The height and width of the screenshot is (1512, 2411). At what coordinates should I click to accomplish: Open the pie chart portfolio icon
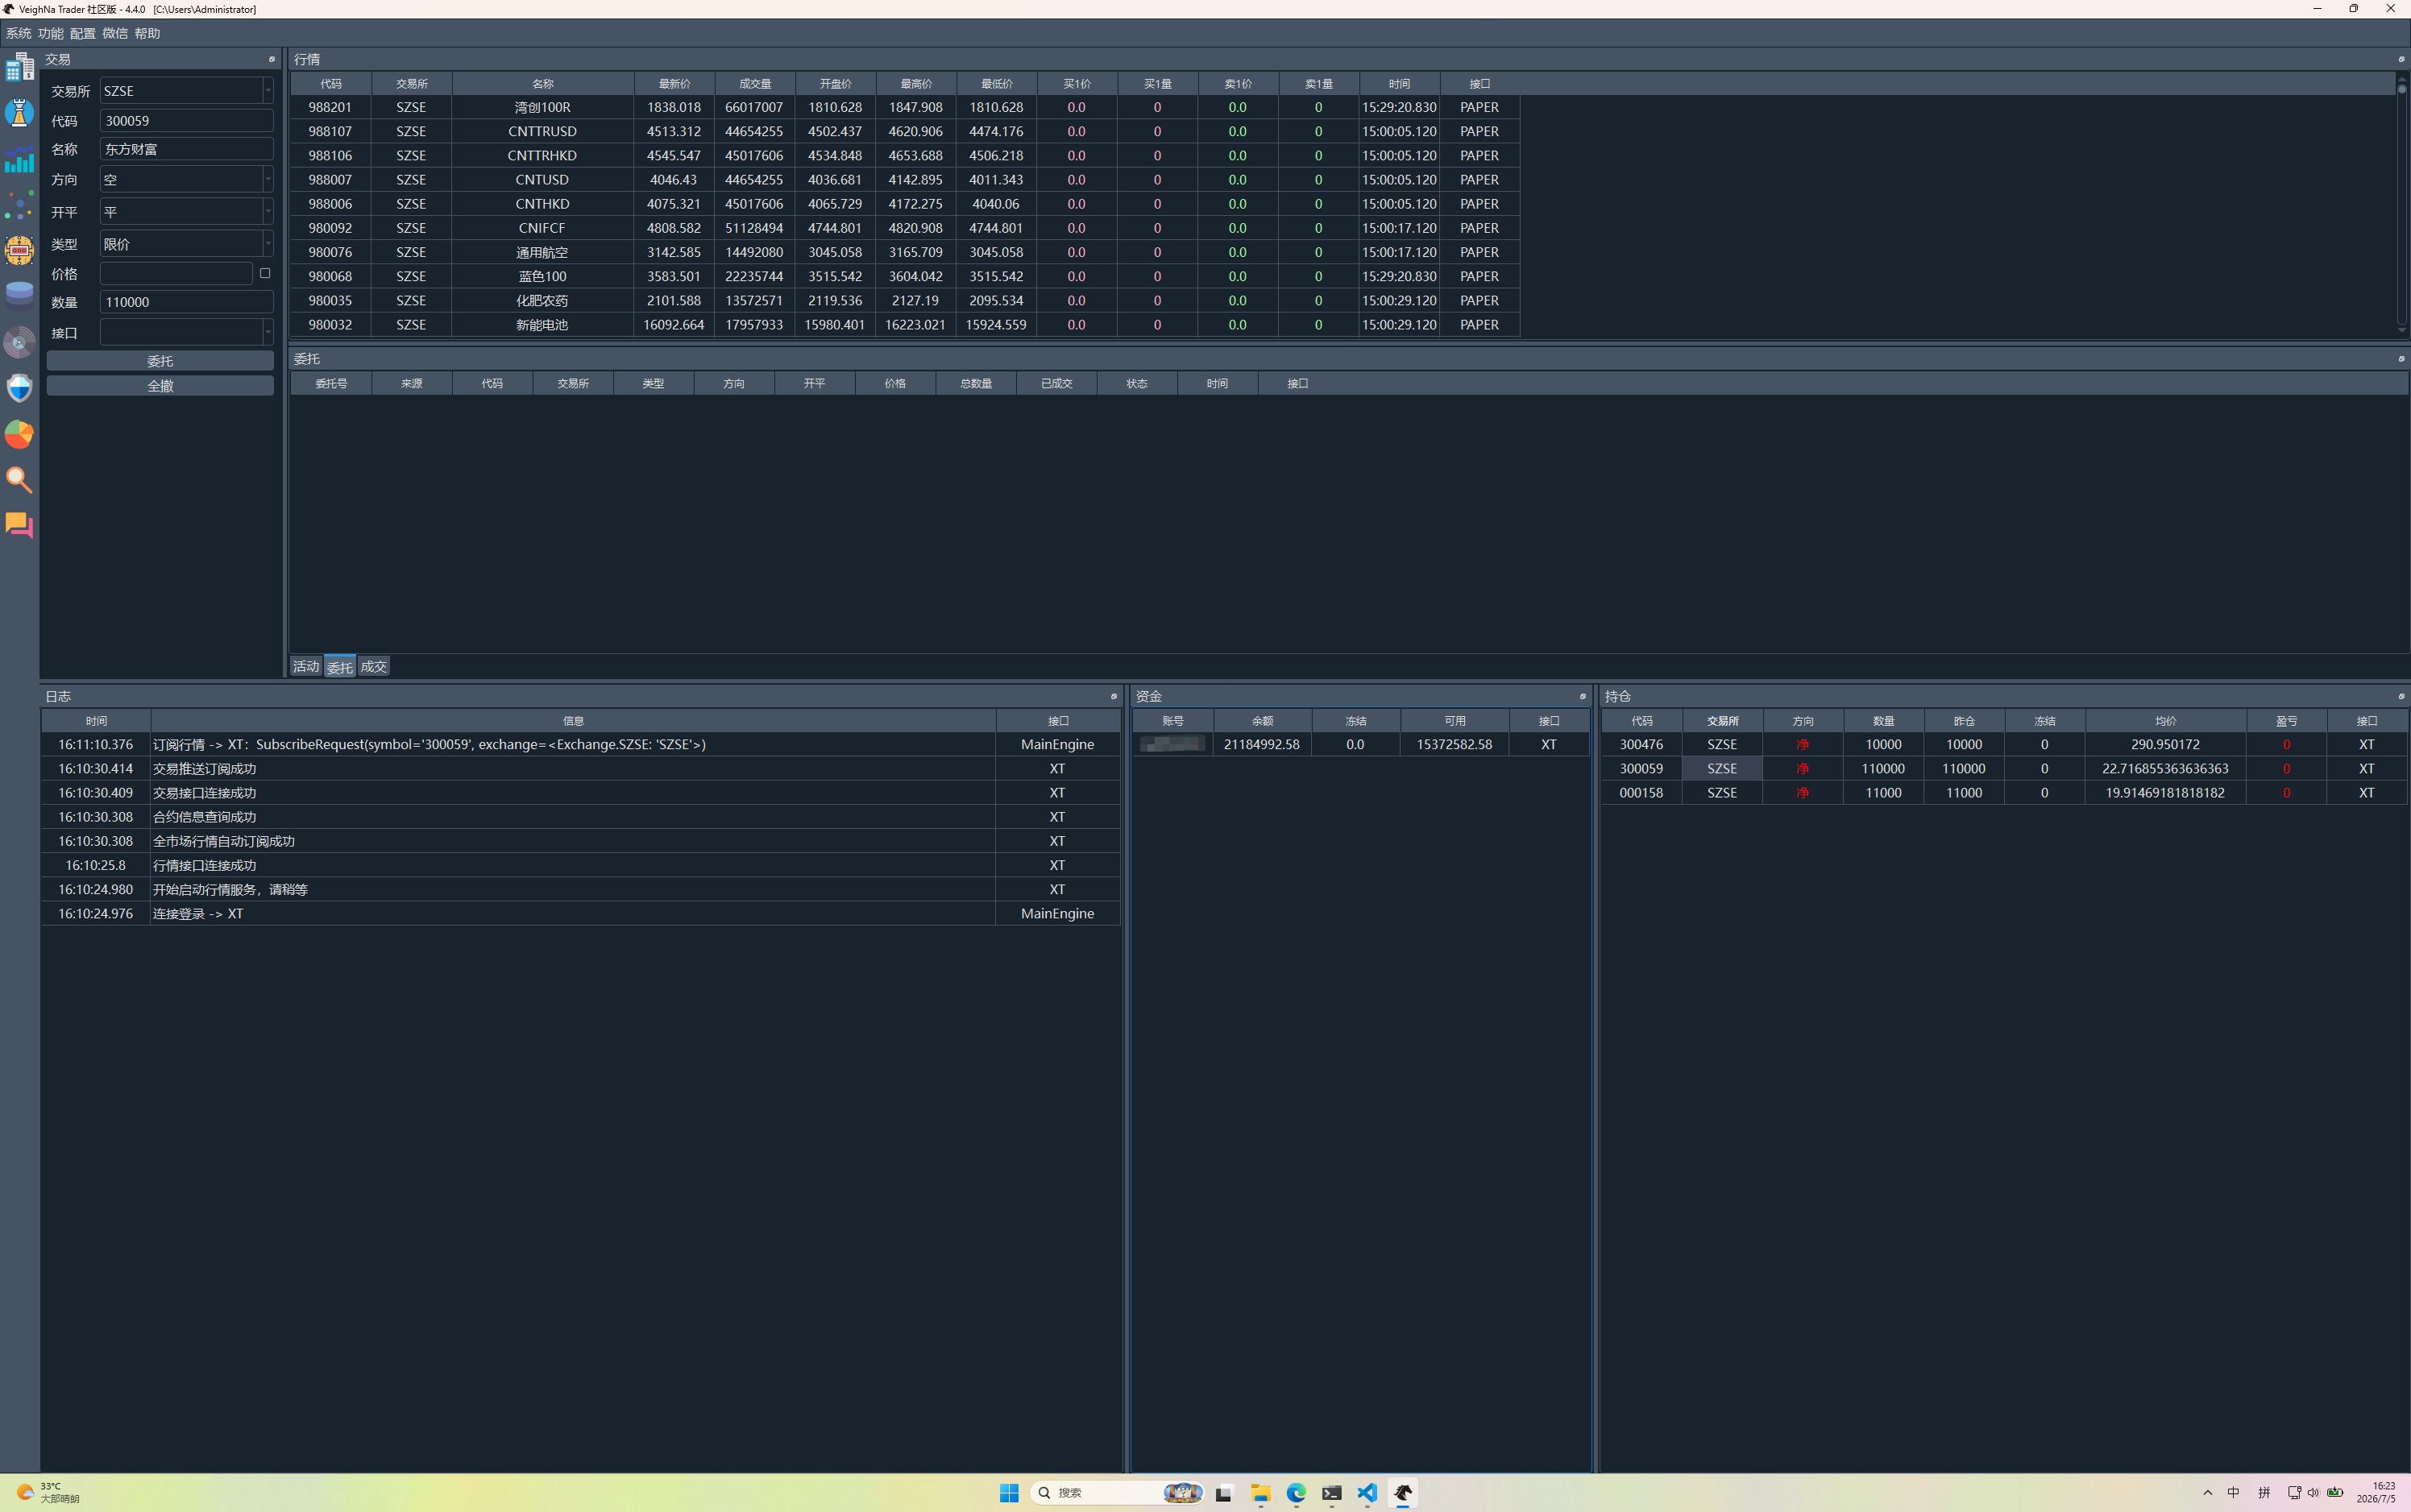click(19, 433)
